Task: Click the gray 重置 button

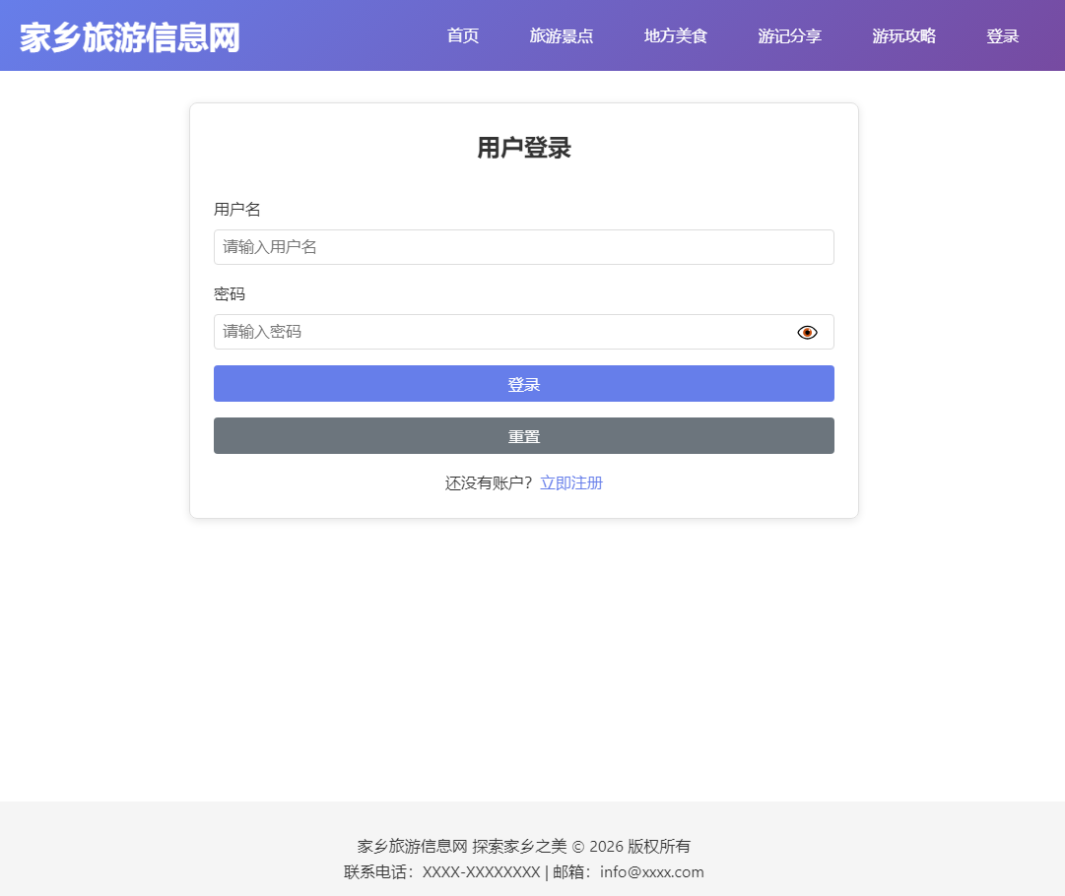Action: tap(524, 436)
